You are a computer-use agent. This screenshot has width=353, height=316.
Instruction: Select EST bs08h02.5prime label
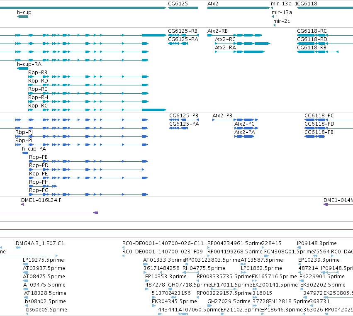46,301
